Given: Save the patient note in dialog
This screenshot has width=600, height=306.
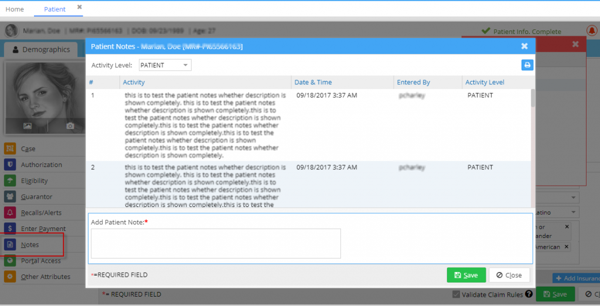Looking at the screenshot, I should (x=466, y=275).
